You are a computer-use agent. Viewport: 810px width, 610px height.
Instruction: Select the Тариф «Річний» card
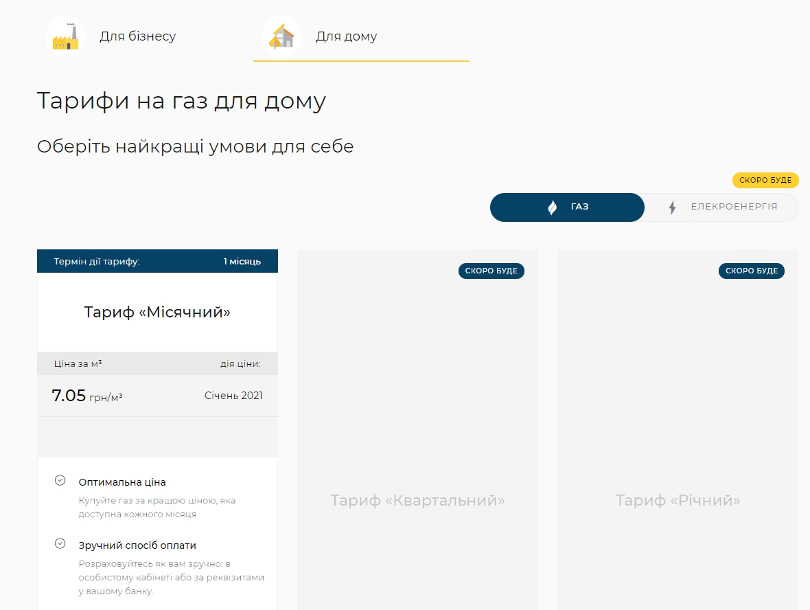click(x=678, y=429)
